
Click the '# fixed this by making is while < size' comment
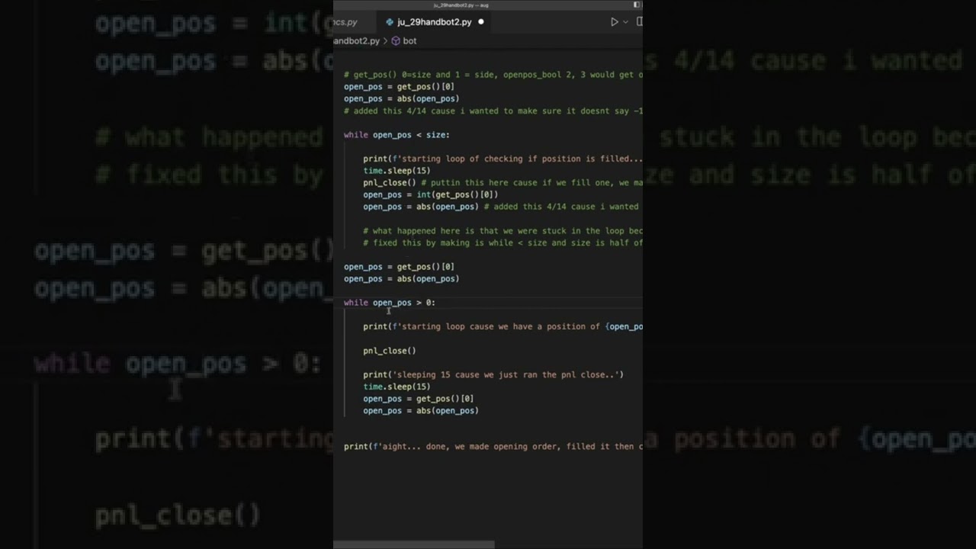pyautogui.click(x=503, y=242)
